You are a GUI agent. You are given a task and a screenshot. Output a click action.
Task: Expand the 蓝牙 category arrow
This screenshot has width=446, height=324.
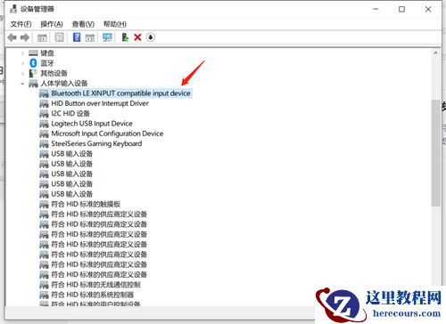pos(22,63)
